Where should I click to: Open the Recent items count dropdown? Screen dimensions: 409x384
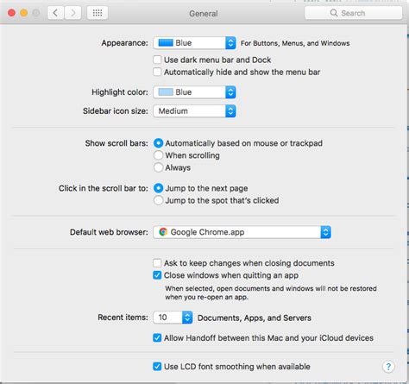pos(173,318)
